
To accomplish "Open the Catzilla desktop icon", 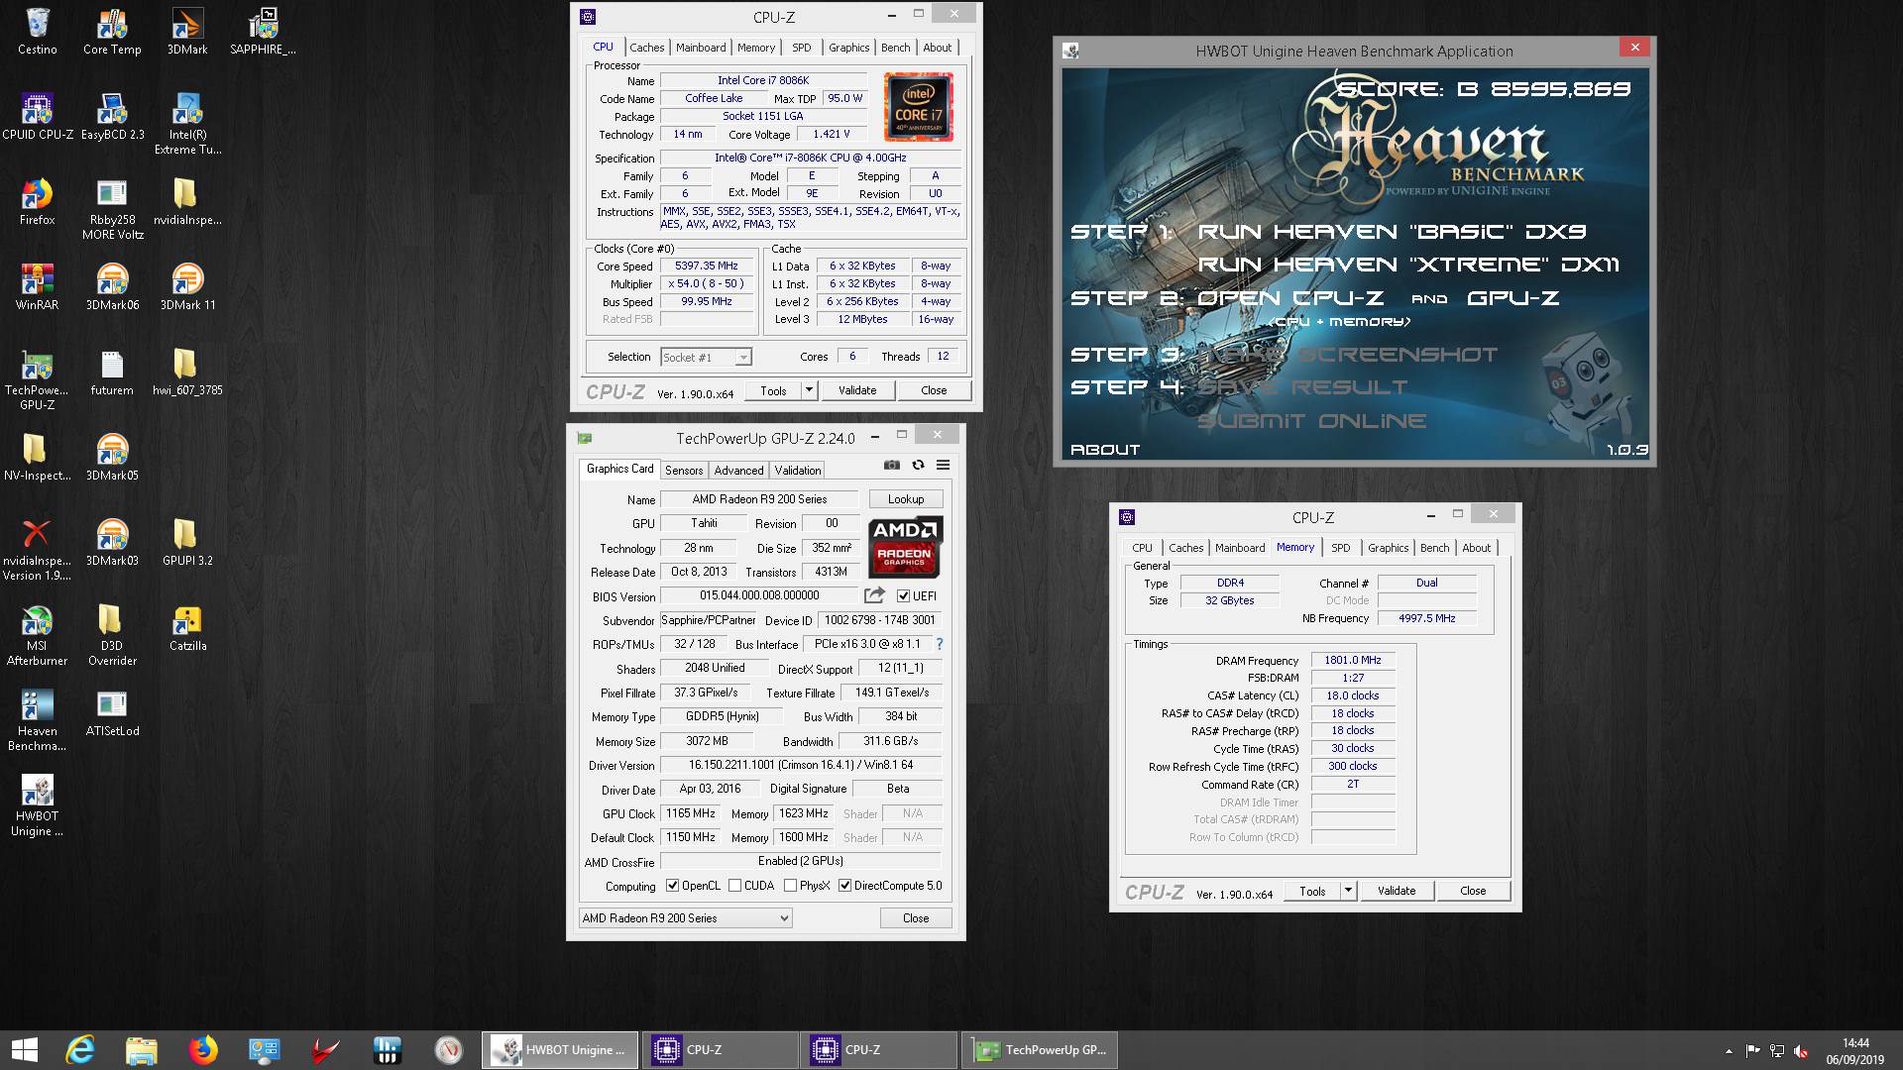I will tap(187, 629).
